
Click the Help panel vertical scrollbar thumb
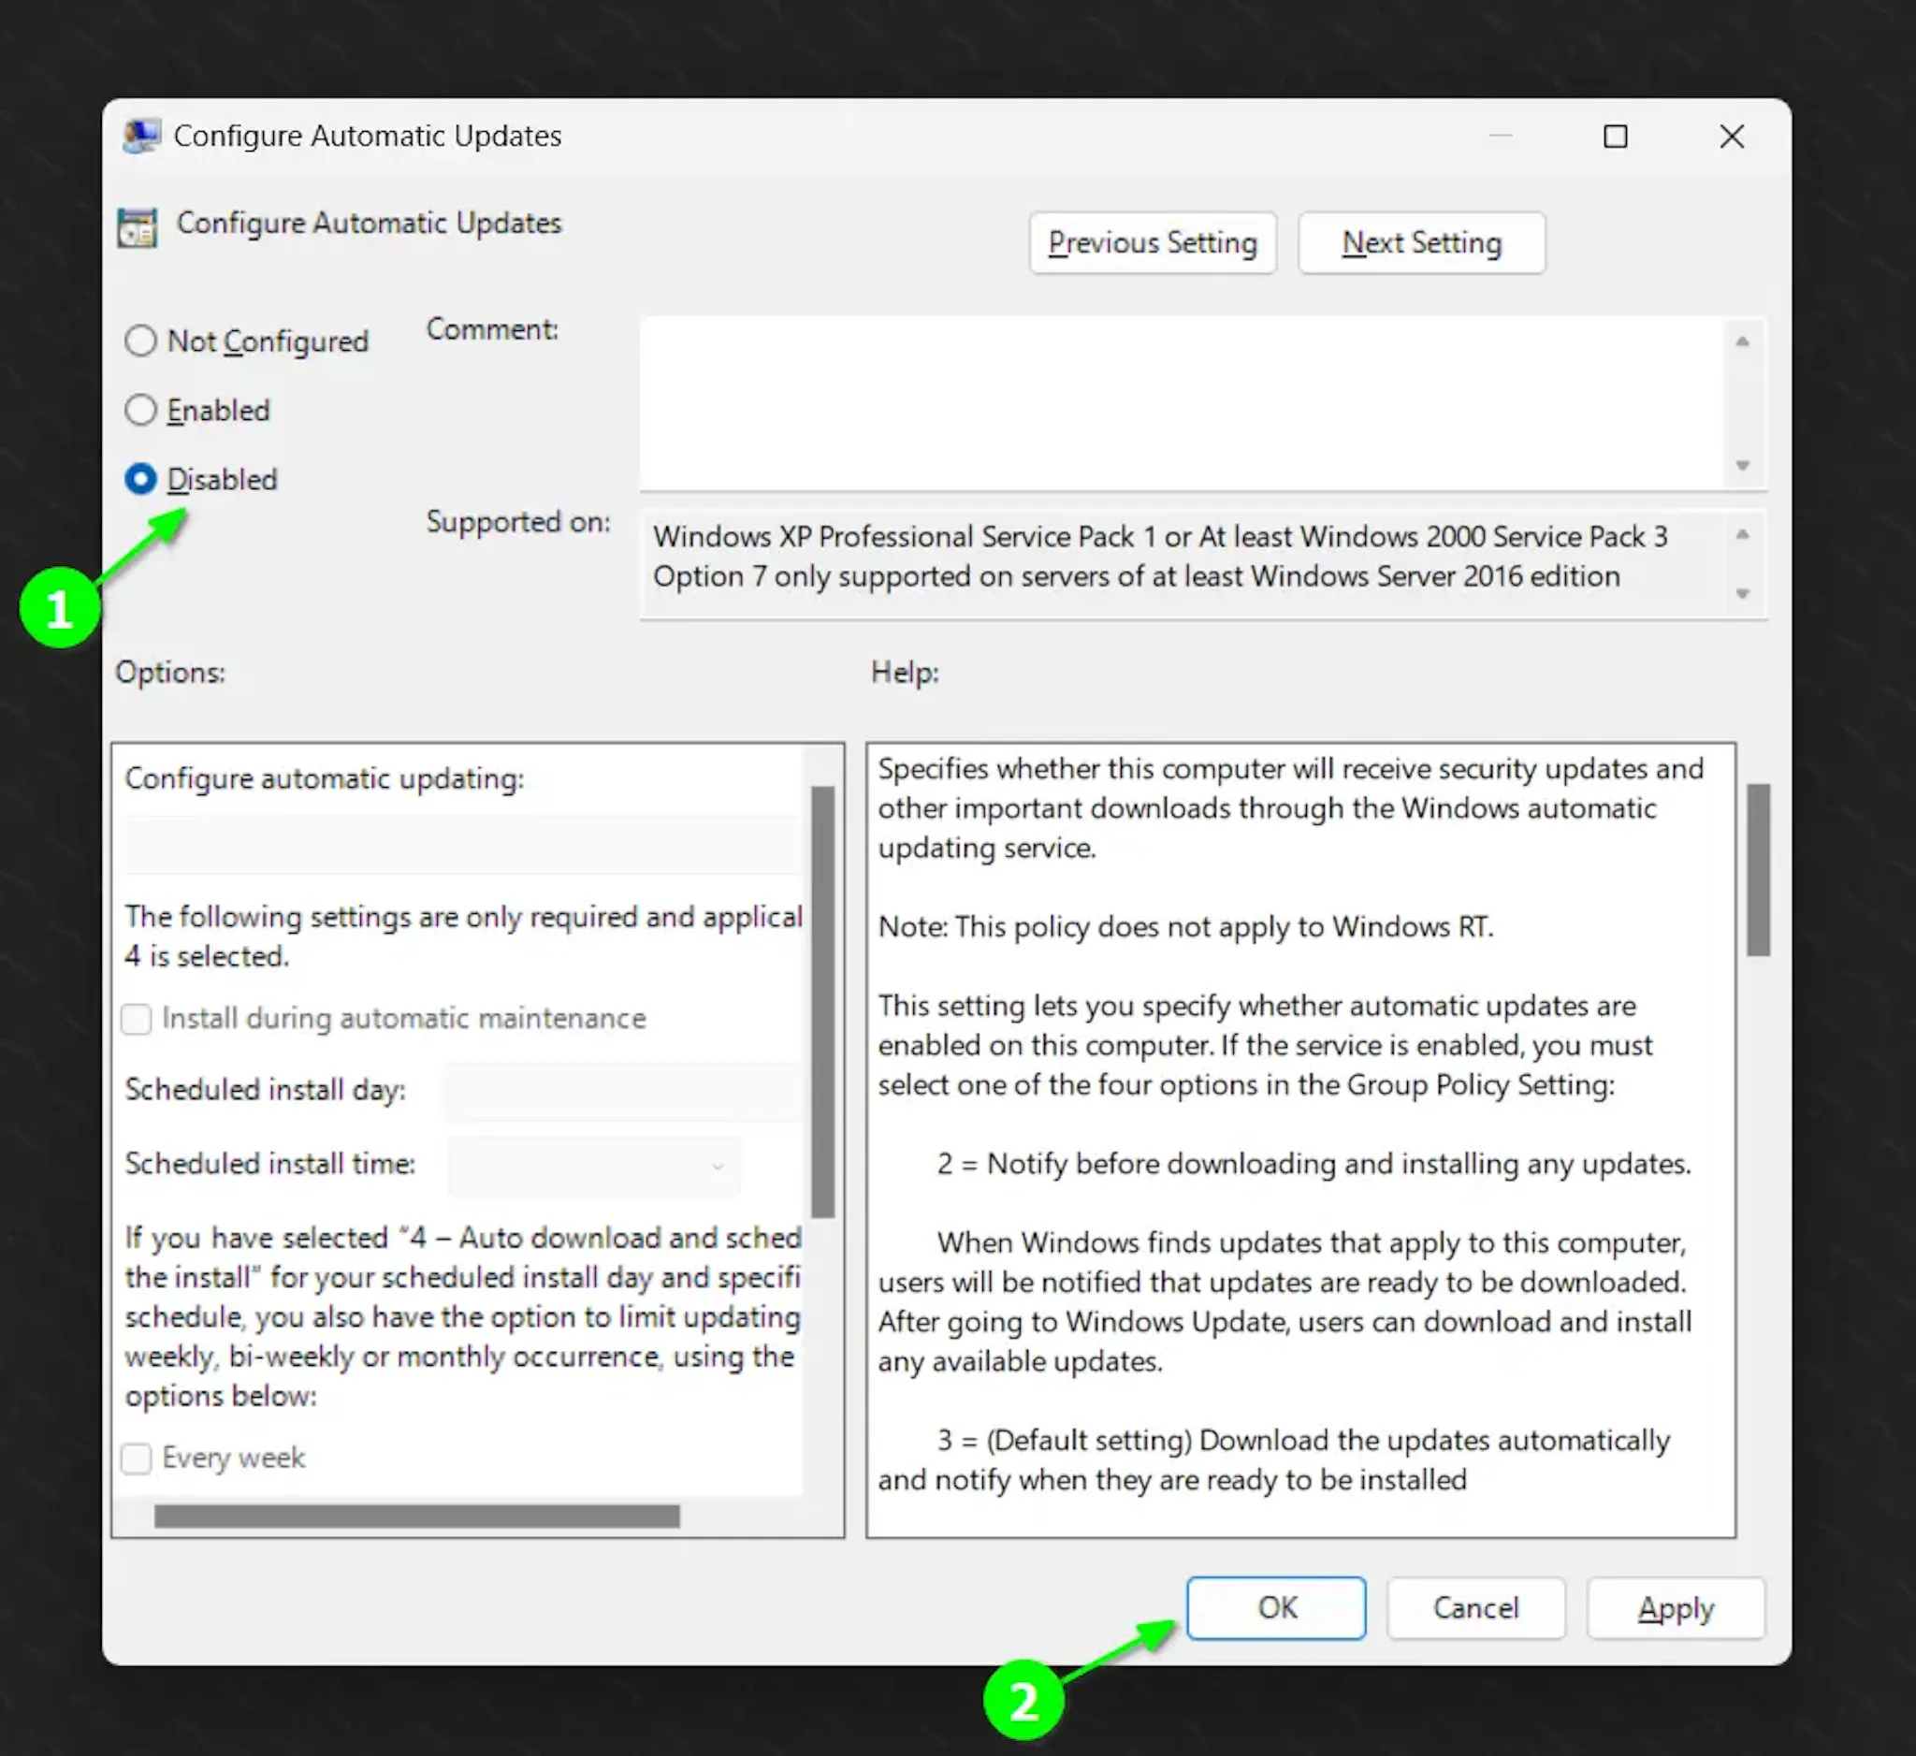[x=1758, y=869]
